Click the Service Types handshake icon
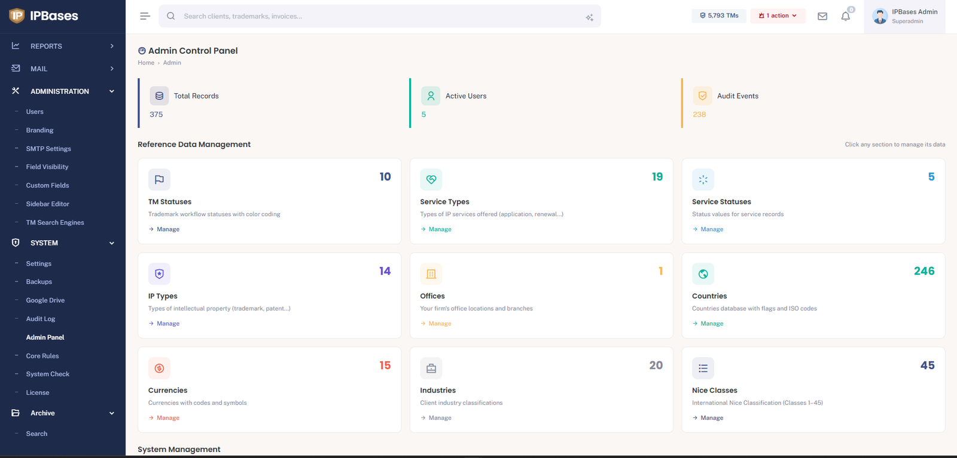The width and height of the screenshot is (957, 458). pyautogui.click(x=431, y=179)
